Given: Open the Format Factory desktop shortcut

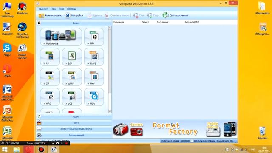Looking at the screenshot, I should pos(23,51).
